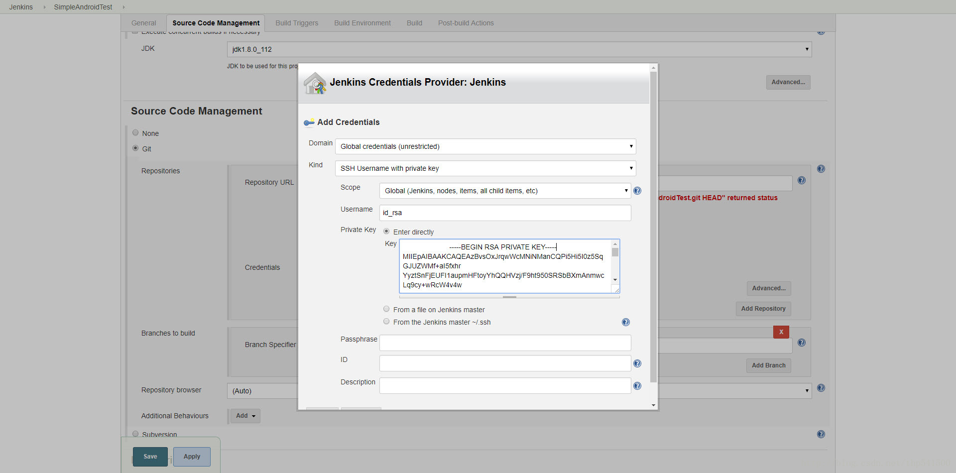
Task: Click into the Username field
Action: click(x=505, y=213)
